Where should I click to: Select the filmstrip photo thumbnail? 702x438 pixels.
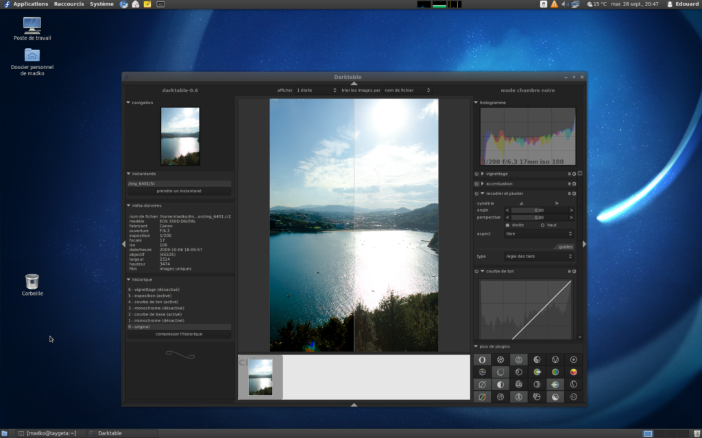pos(260,377)
